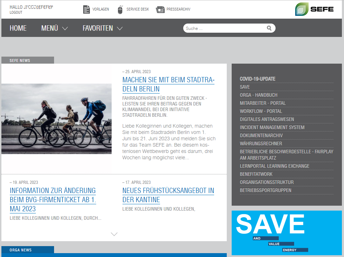
Task: Open the Pressearchiv link
Action: (178, 9)
